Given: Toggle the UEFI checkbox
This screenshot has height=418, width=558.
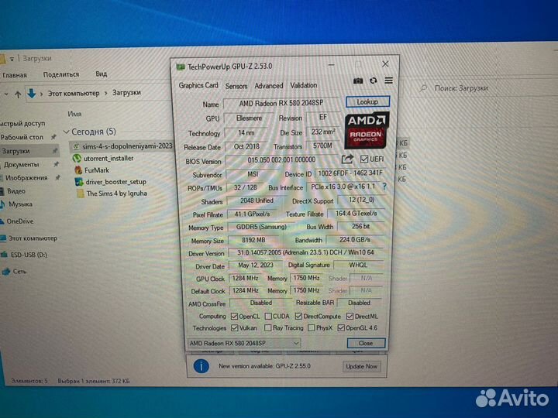Looking at the screenshot, I should tap(364, 159).
